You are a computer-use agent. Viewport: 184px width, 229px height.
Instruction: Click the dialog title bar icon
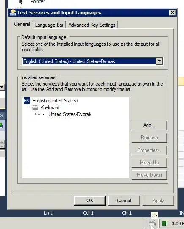(13, 13)
